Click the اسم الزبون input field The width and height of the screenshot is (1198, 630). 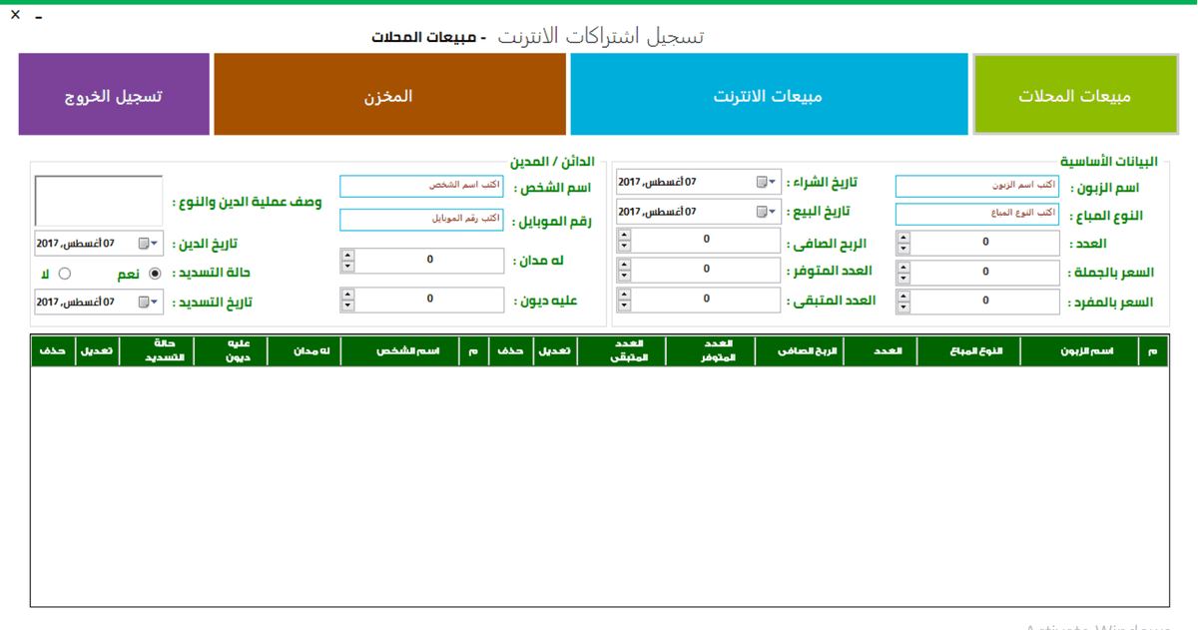(x=976, y=186)
